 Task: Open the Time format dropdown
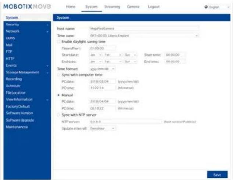(x=102, y=69)
